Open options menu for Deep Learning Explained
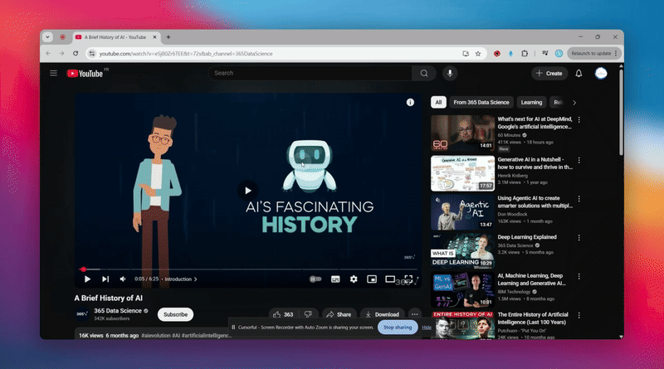The height and width of the screenshot is (369, 664). point(579,238)
